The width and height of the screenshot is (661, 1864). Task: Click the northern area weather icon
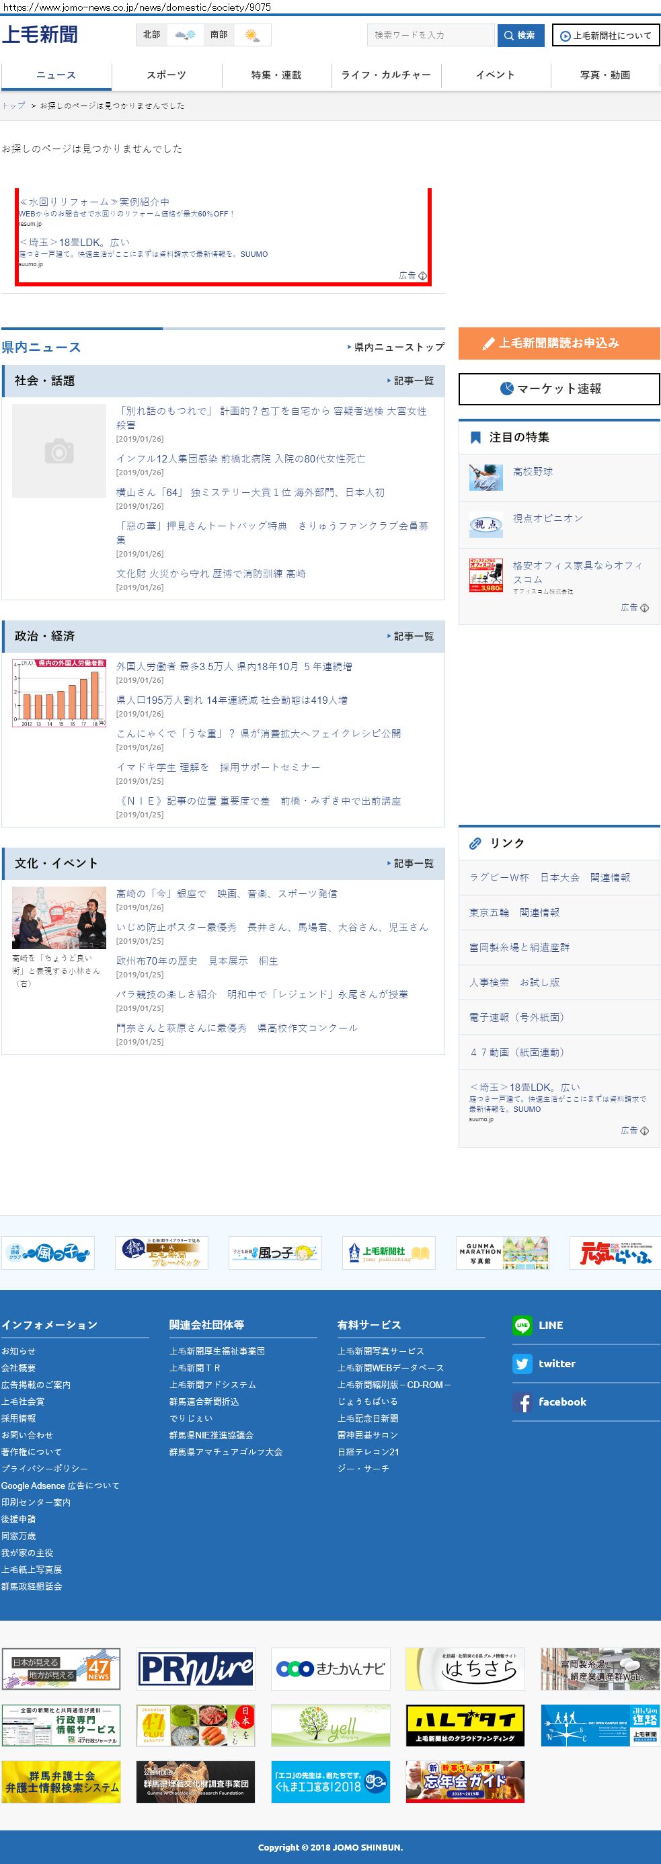[185, 35]
